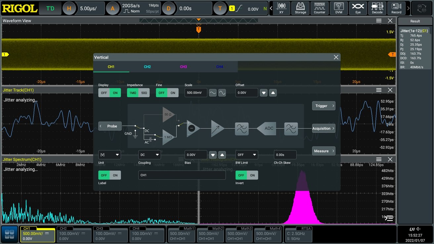The image size is (434, 244).
Task: Switch to the CH1 tab
Action: pos(111,67)
